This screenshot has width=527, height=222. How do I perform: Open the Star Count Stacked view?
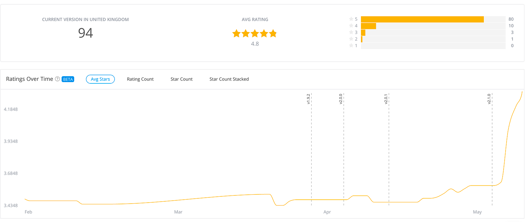click(229, 79)
